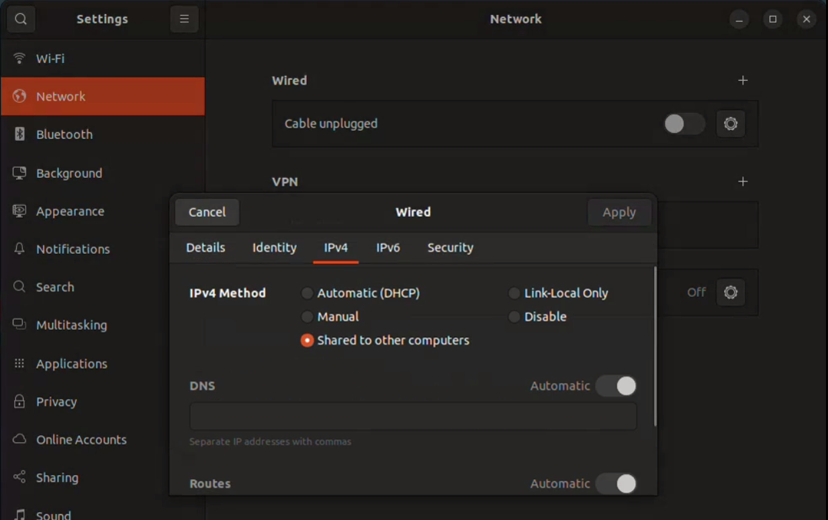Select Disable IPv4 method
This screenshot has height=520, width=828.
(x=537, y=316)
